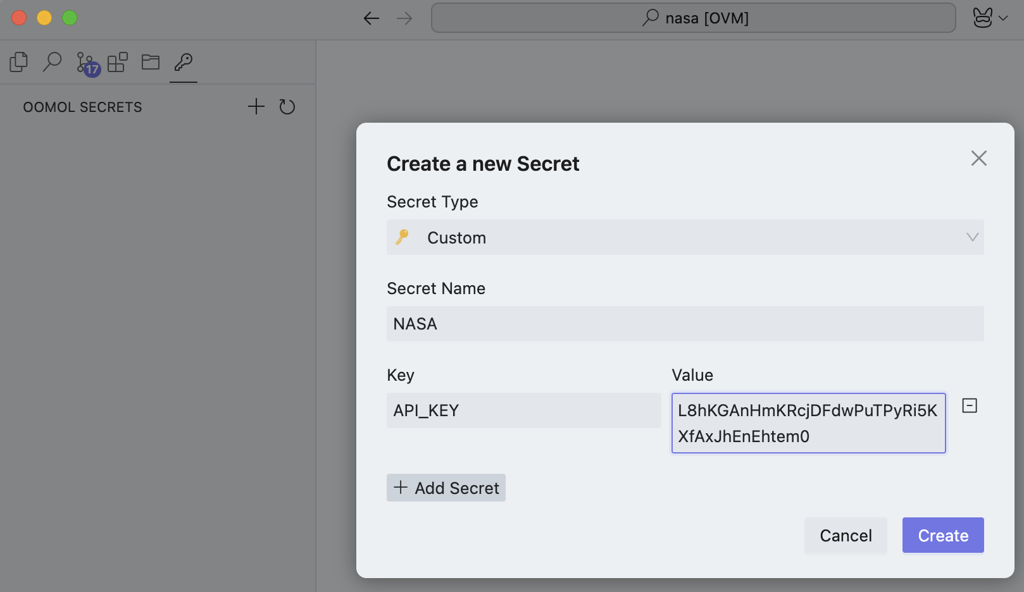Click the Secret Name input field

[x=685, y=324]
